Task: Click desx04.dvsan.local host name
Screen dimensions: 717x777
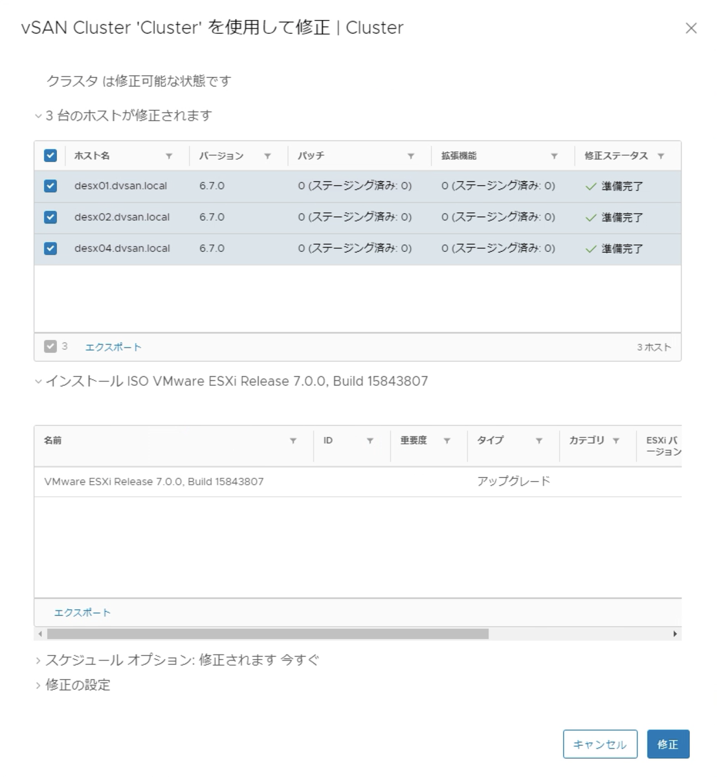Action: point(122,248)
